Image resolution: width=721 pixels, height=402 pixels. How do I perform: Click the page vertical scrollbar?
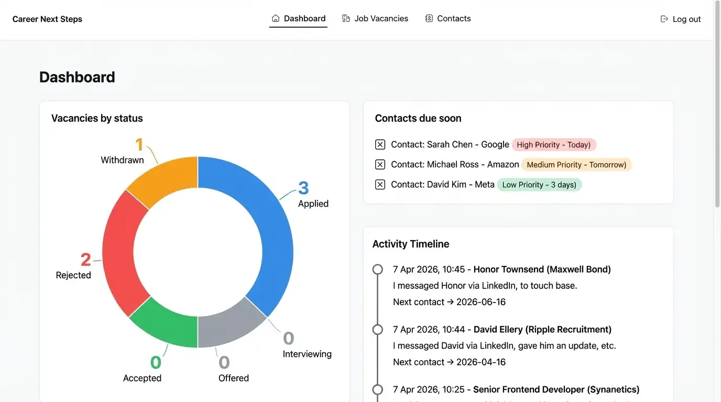717,105
